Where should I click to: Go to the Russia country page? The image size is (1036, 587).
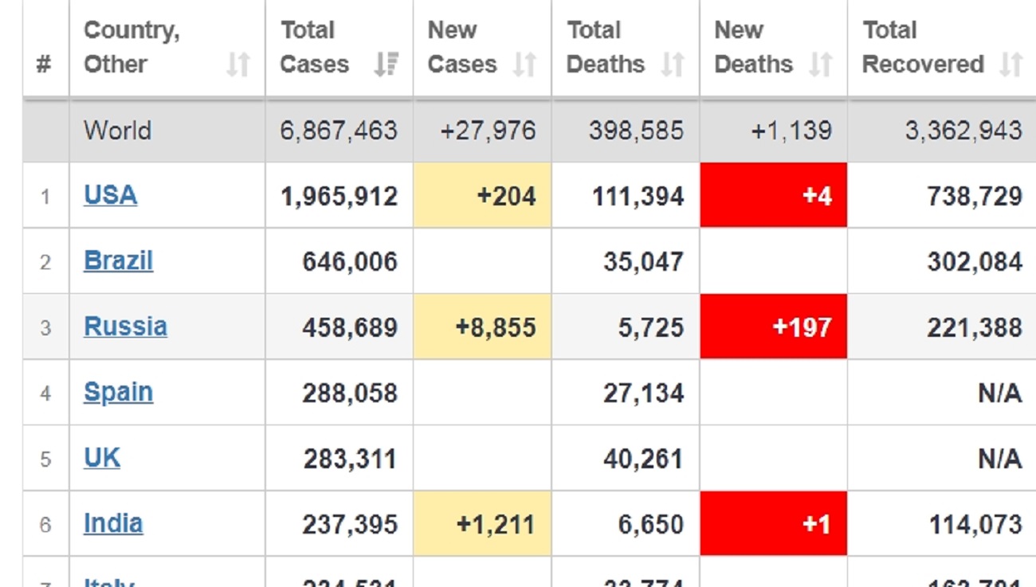(x=125, y=327)
